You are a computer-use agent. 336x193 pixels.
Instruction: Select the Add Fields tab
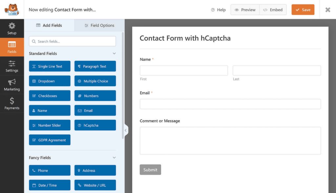coord(49,25)
